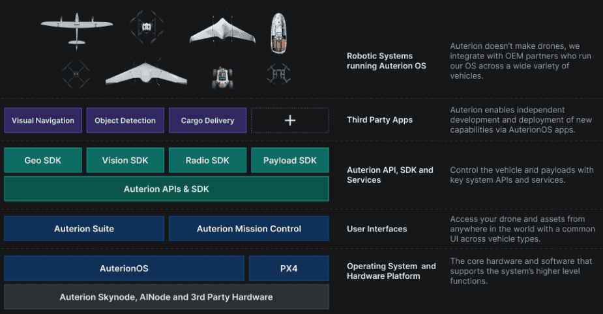This screenshot has height=314, width=603.
Task: Click the Visual Navigation app box
Action: [43, 120]
